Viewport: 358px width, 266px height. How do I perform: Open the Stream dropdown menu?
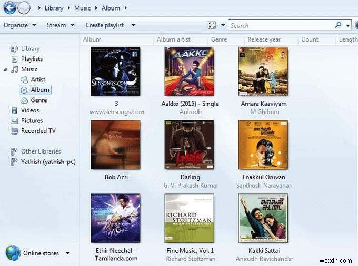[x=61, y=25]
